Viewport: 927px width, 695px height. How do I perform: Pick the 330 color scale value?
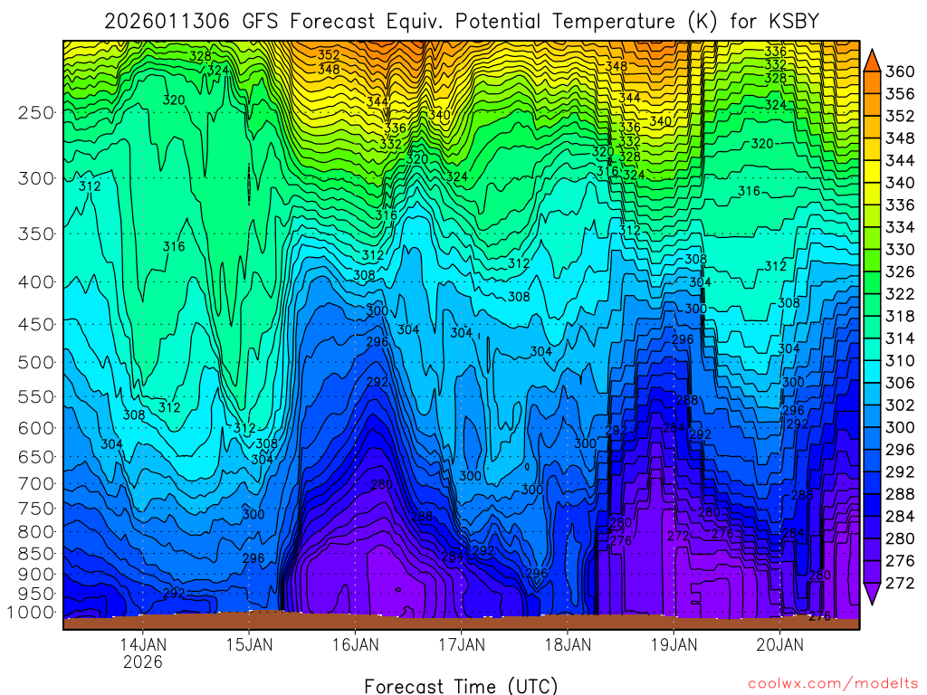(x=899, y=250)
